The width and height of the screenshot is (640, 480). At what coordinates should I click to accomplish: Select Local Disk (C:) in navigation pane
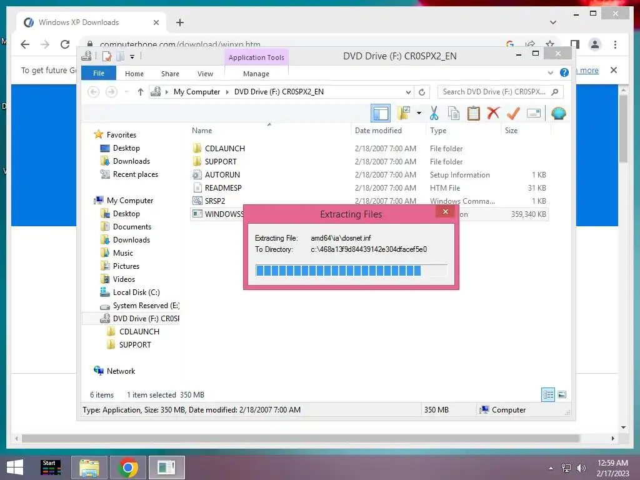click(136, 292)
